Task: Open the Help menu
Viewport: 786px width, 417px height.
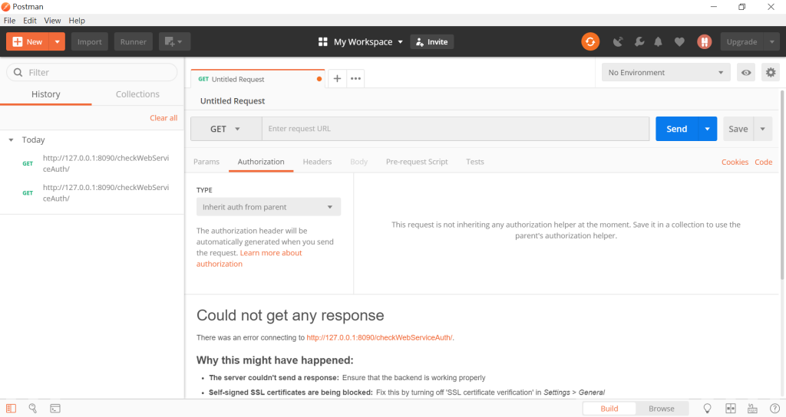Action: click(x=77, y=21)
